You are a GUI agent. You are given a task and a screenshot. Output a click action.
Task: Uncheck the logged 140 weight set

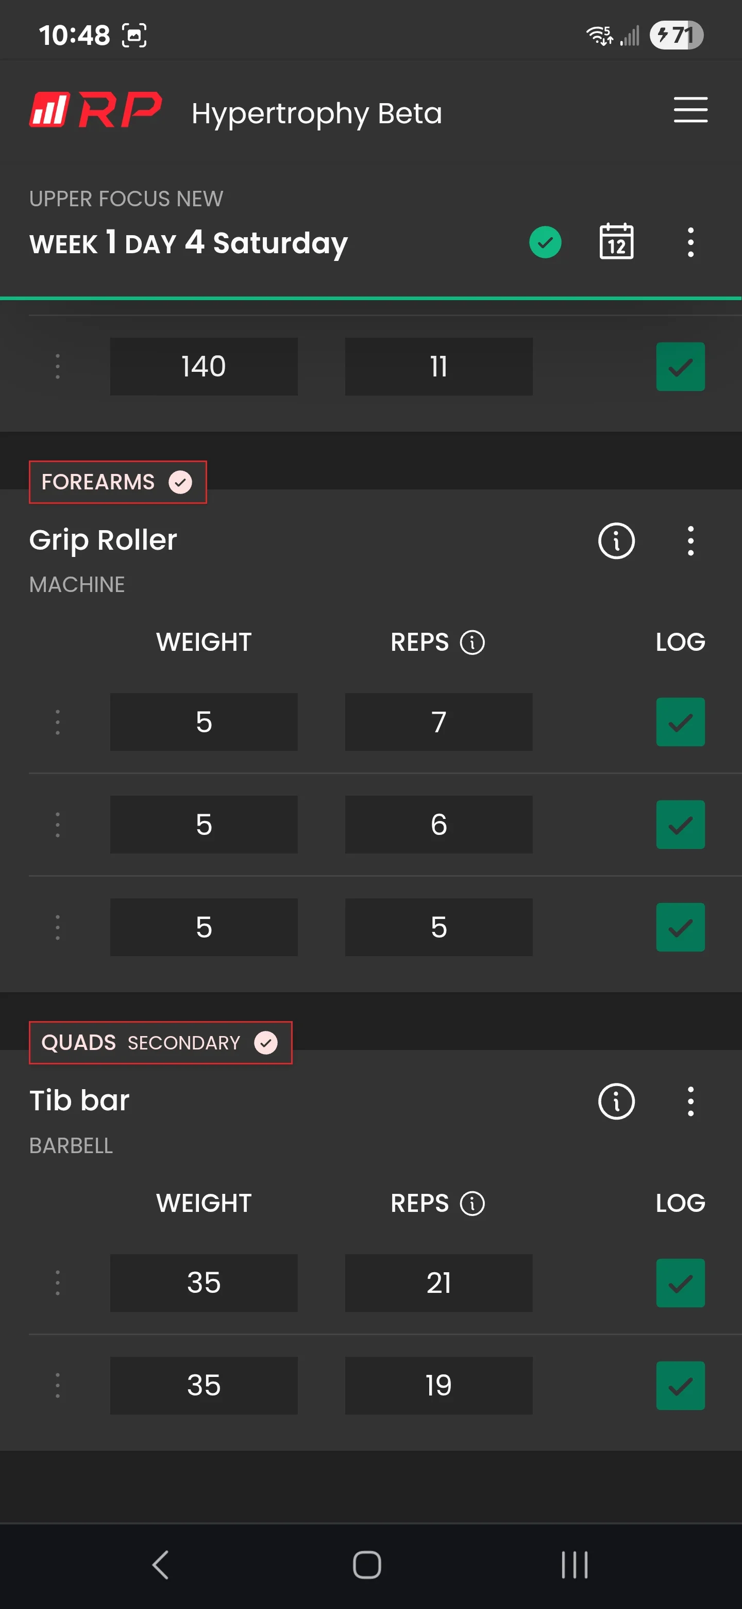(x=680, y=367)
